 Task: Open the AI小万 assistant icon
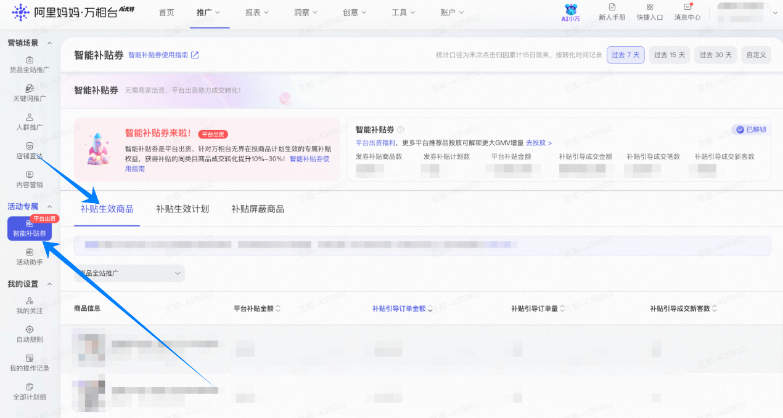572,12
